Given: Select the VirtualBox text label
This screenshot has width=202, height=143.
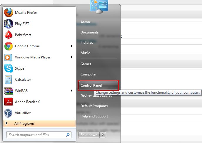Looking at the screenshot, I should coord(23,113).
